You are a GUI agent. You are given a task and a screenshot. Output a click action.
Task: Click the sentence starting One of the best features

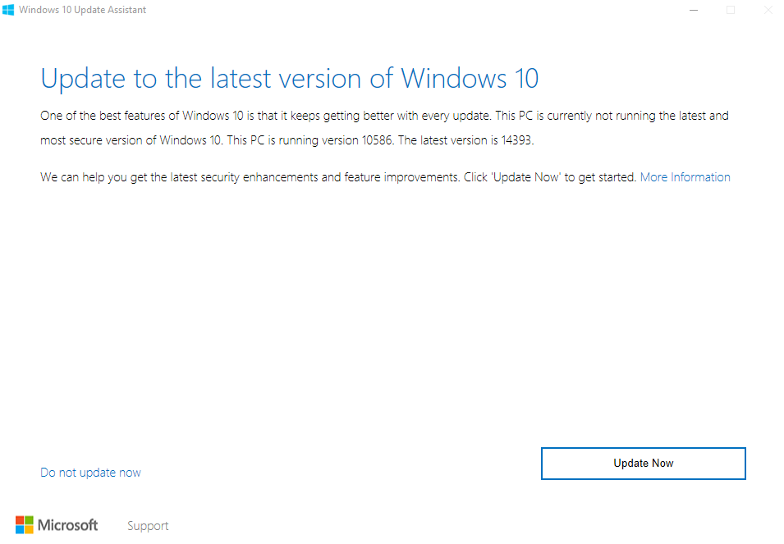265,116
